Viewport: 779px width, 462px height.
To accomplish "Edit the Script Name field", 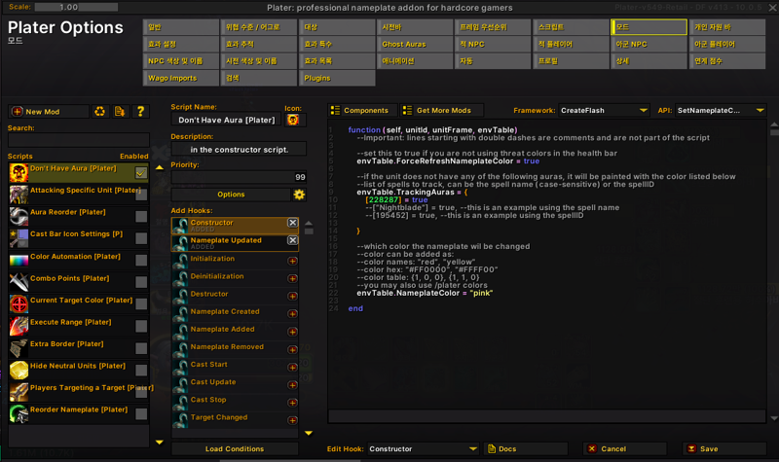I will 226,120.
